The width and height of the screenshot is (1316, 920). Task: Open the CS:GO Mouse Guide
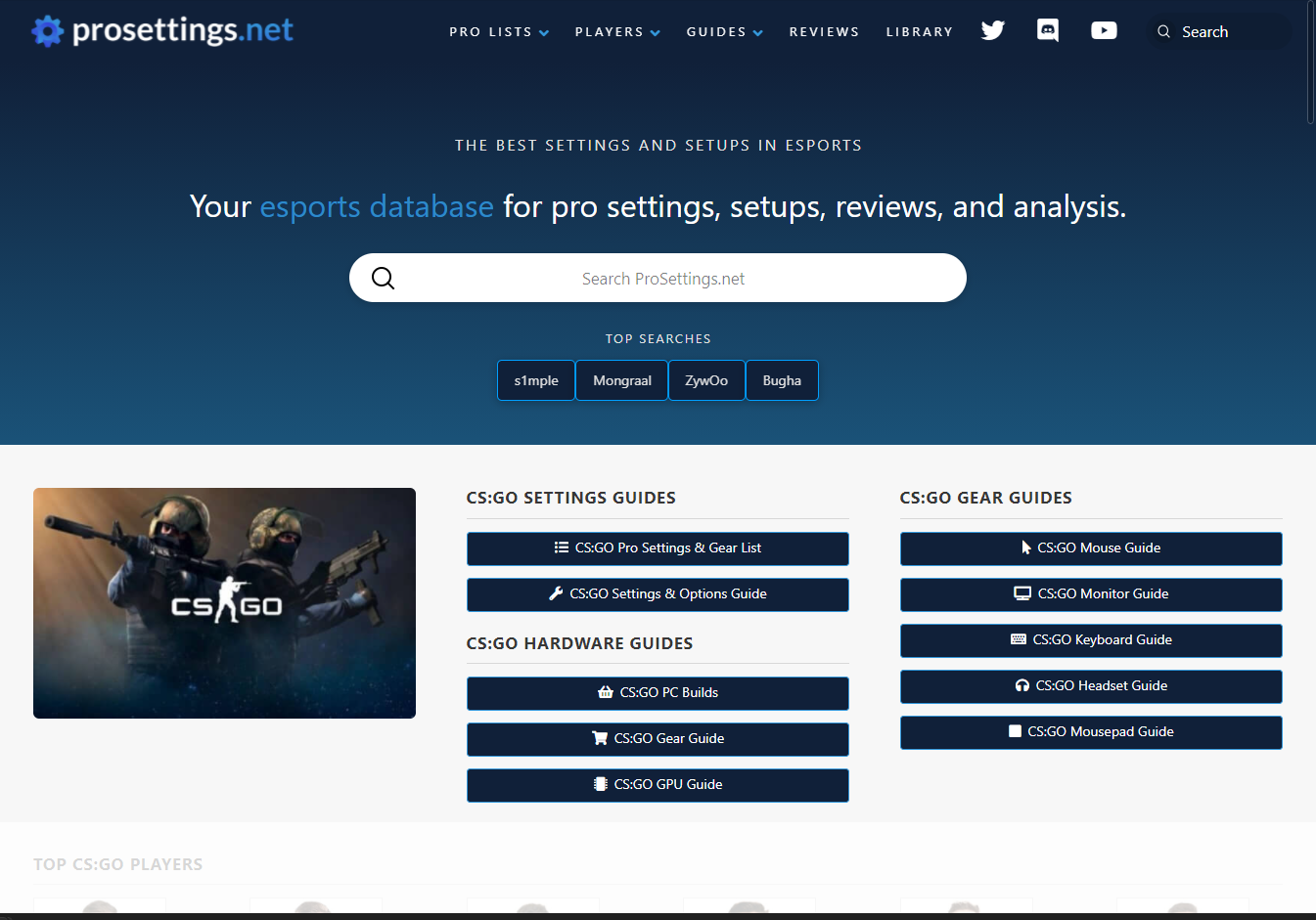pyautogui.click(x=1091, y=548)
